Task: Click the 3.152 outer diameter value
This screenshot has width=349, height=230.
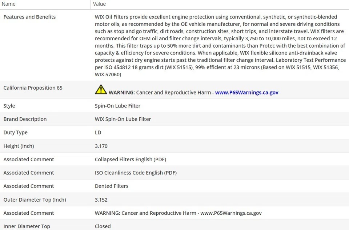Action: tap(101, 199)
